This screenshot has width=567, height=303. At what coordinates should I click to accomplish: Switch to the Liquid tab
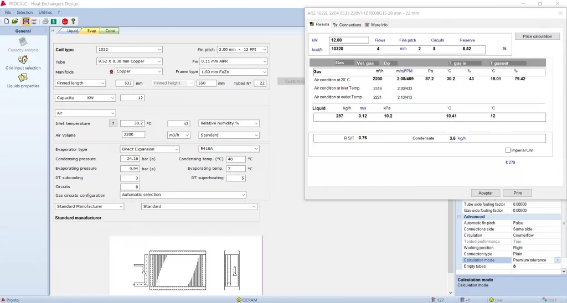(71, 31)
